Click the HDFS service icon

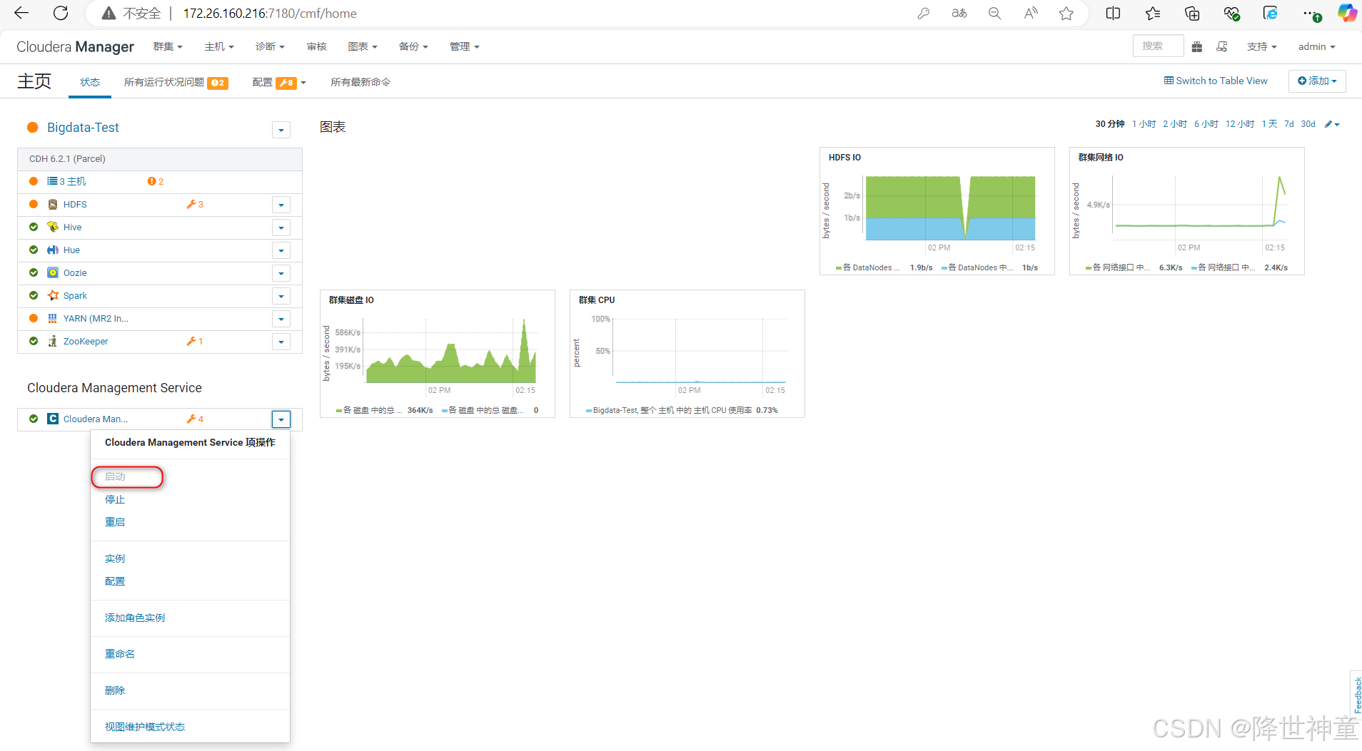(x=53, y=205)
